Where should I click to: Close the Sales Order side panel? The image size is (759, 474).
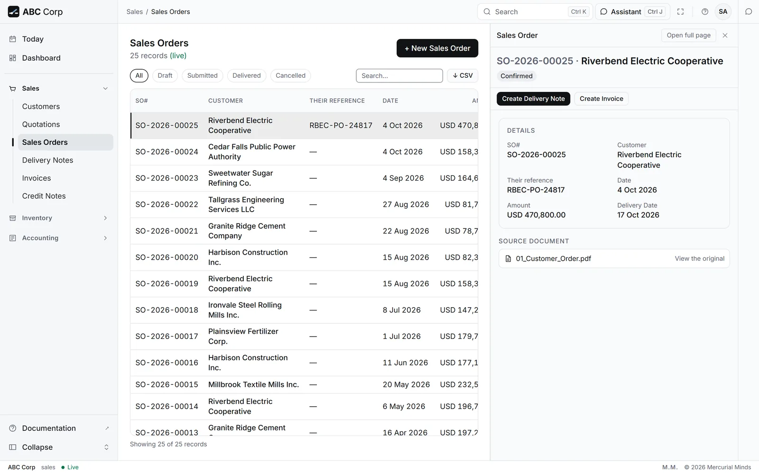(x=725, y=36)
